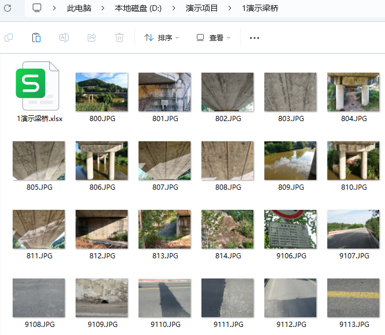Screen dimensions: 385x335
Task: Select the 812.JPG thumbnail
Action: tap(102, 229)
